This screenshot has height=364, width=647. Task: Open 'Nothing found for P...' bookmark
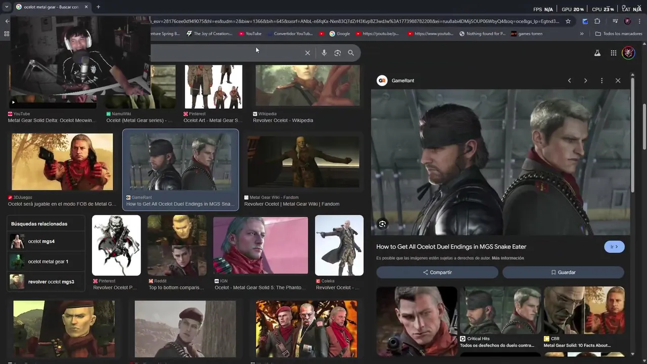(x=482, y=34)
